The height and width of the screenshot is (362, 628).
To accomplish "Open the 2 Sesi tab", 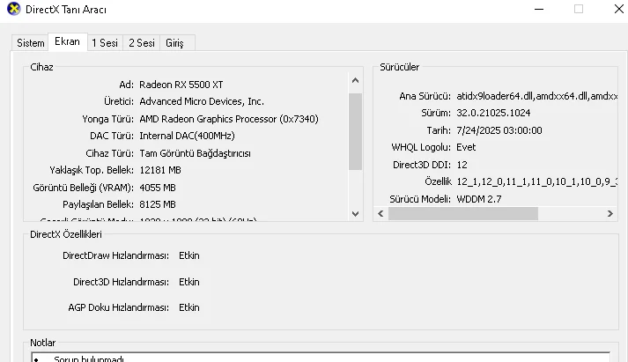I will 142,43.
